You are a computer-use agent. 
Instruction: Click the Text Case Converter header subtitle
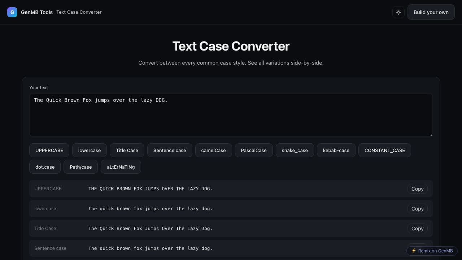point(79,12)
